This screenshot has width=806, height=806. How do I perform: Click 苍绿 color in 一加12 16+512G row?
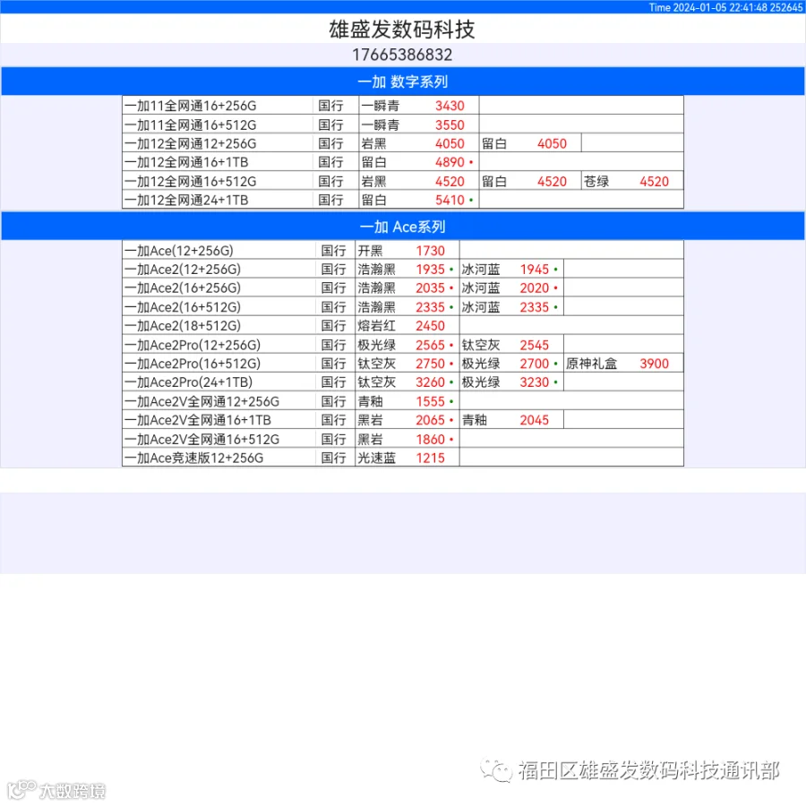click(x=596, y=182)
